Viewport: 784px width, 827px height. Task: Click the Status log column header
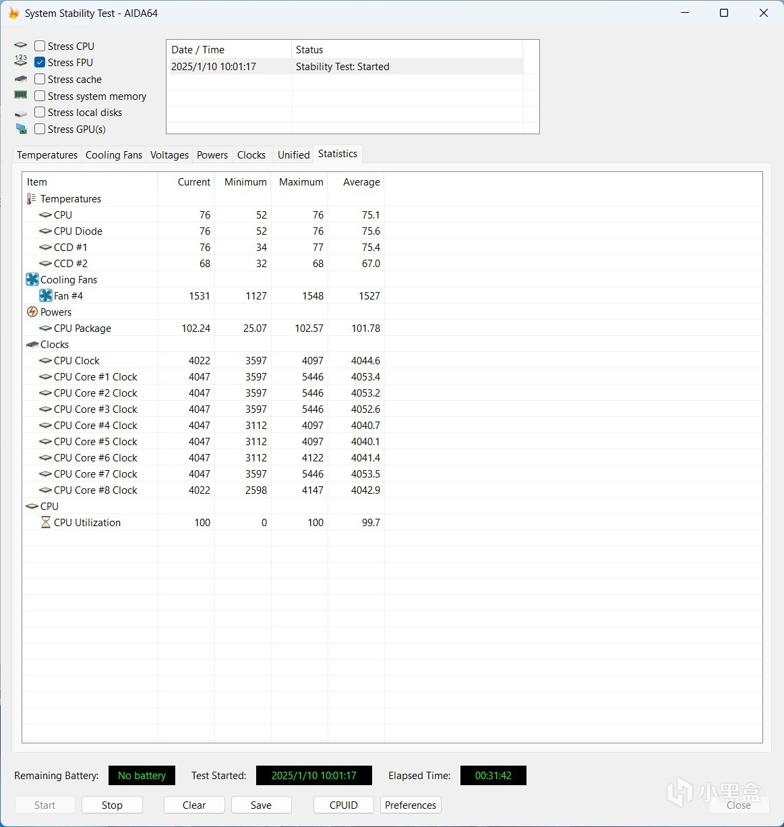[x=407, y=49]
